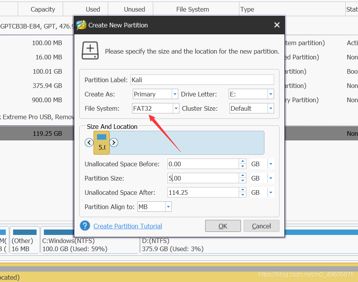Click the Partition Size value field
This screenshot has height=282, width=358.
point(203,178)
